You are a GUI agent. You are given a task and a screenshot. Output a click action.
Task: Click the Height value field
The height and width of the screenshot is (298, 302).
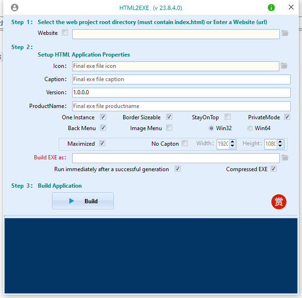[x=271, y=144]
